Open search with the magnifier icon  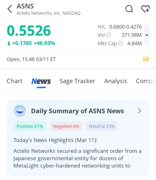(x=129, y=9)
